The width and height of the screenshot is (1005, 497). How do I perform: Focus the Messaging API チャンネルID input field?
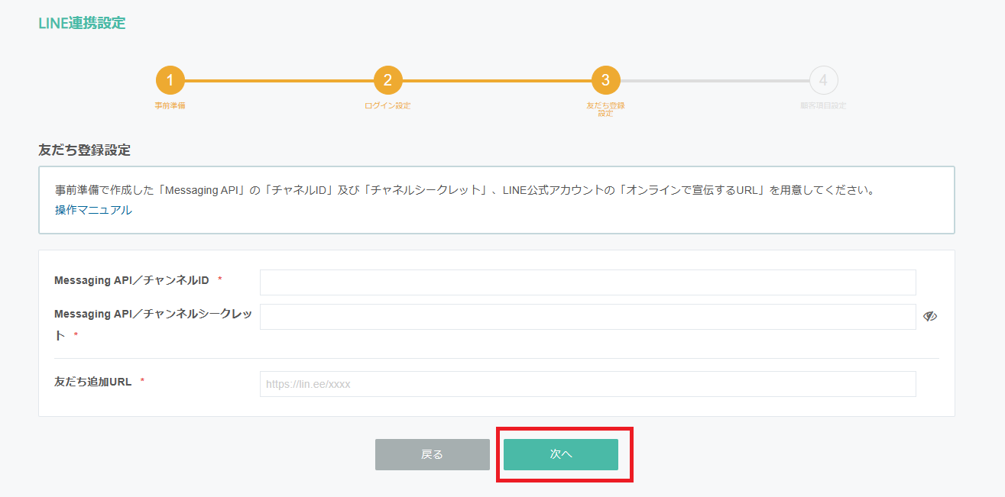[x=587, y=282]
